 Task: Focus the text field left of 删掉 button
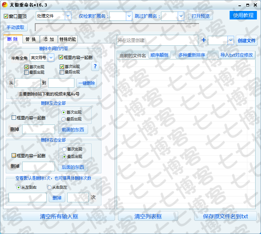coord(28,198)
